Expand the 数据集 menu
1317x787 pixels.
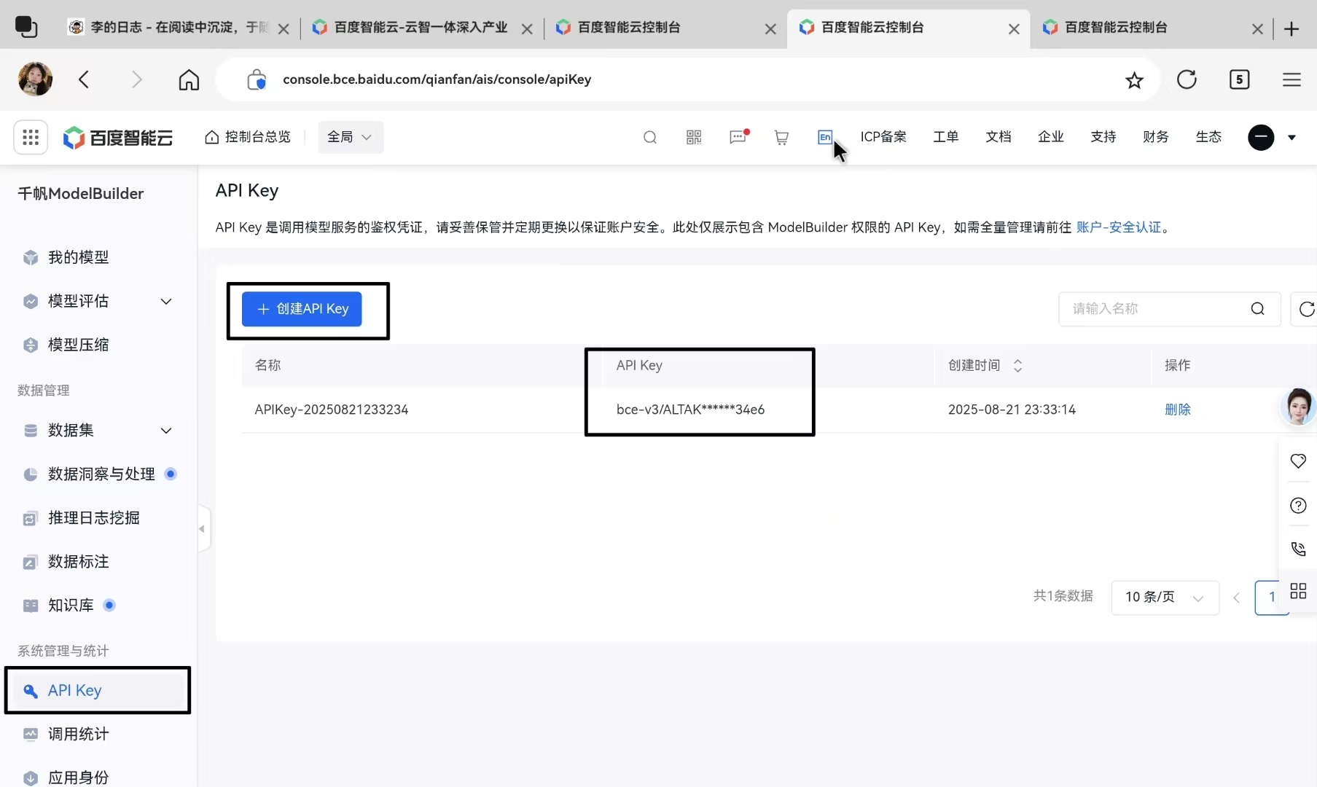click(x=166, y=430)
